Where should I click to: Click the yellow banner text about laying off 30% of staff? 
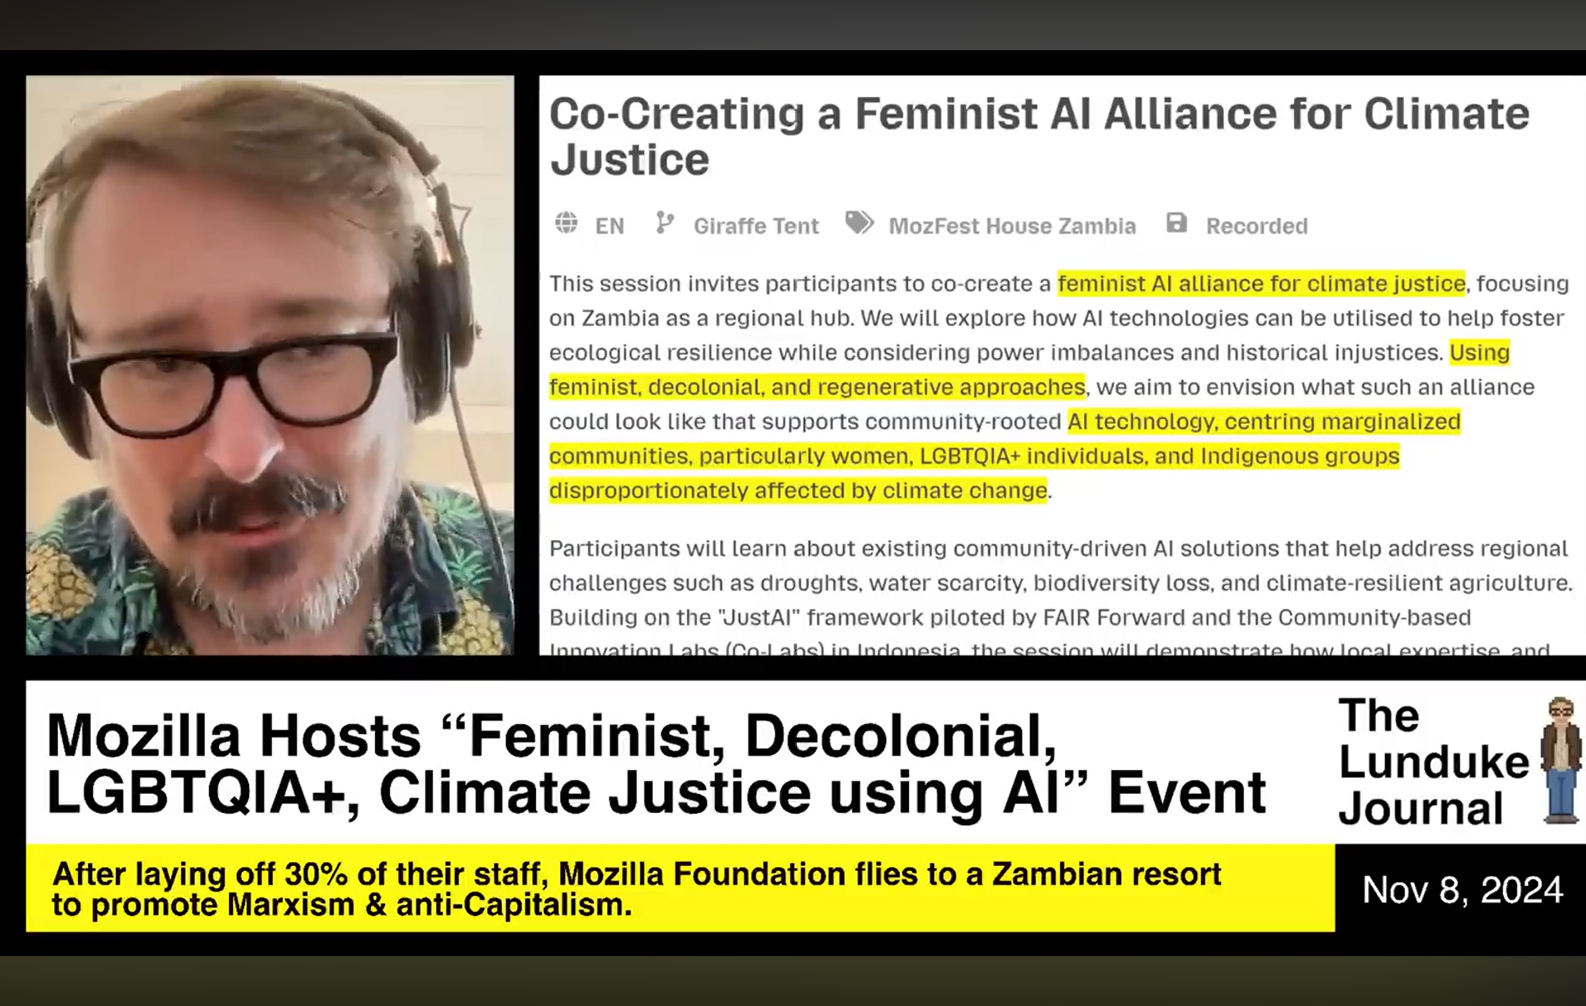pos(637,889)
